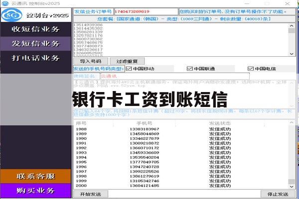Click 停止发送 button
Viewport: 299px width, 199px height.
(x=278, y=194)
